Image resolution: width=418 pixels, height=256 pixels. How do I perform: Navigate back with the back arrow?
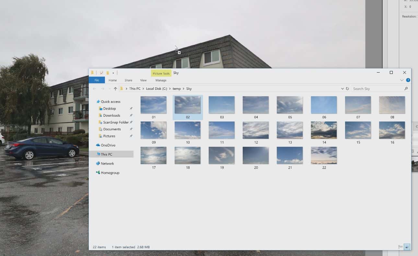tap(94, 88)
